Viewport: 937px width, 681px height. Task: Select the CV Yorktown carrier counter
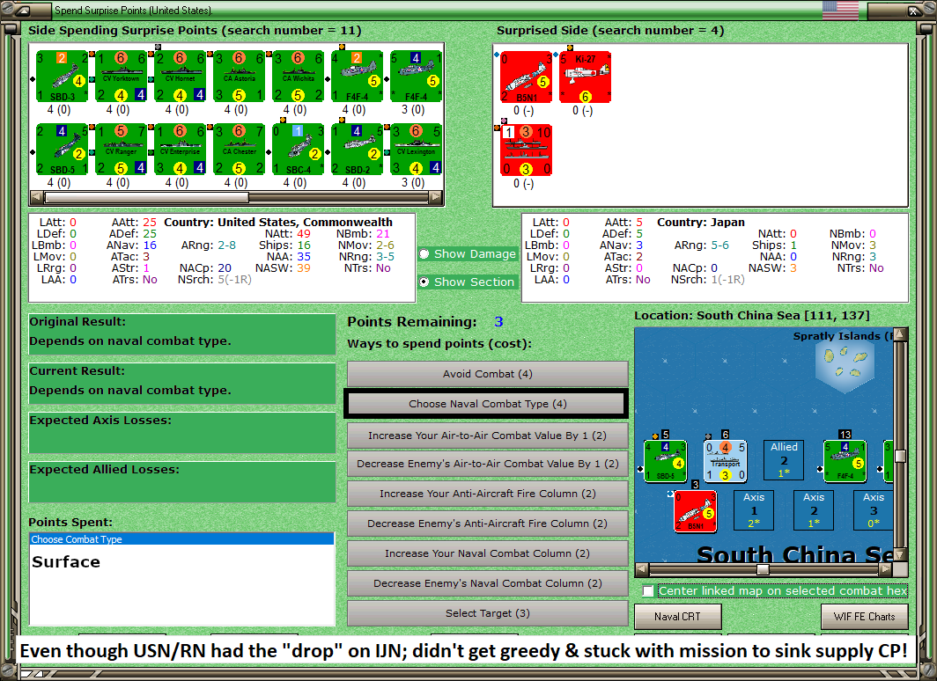click(122, 77)
